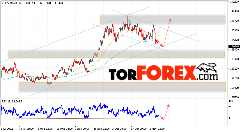The image size is (241, 132).
Task: Select the 1.42170 price axis label
Action: [x=234, y=2]
